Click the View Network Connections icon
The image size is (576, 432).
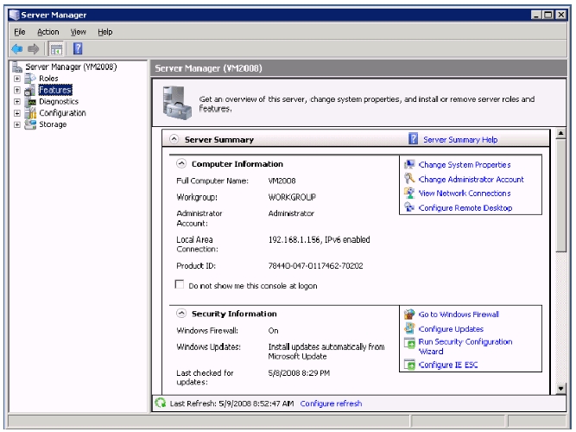point(409,193)
